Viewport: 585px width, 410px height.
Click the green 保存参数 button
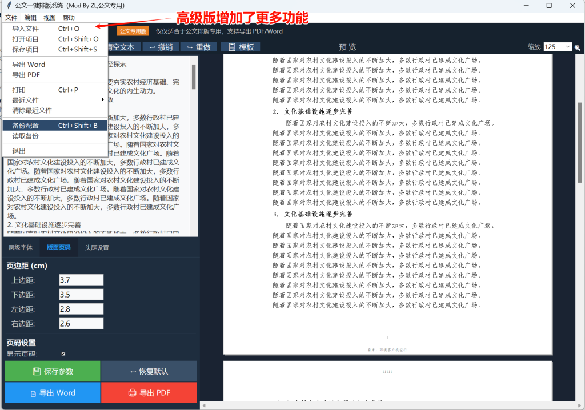point(53,371)
